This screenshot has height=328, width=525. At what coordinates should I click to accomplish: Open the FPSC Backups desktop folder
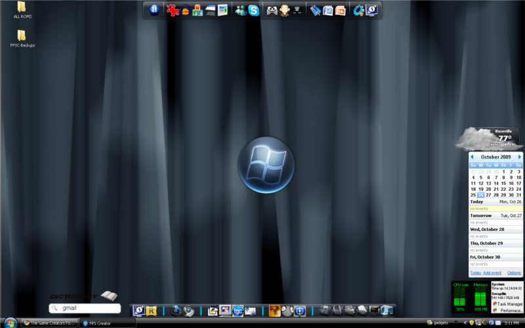[x=22, y=39]
